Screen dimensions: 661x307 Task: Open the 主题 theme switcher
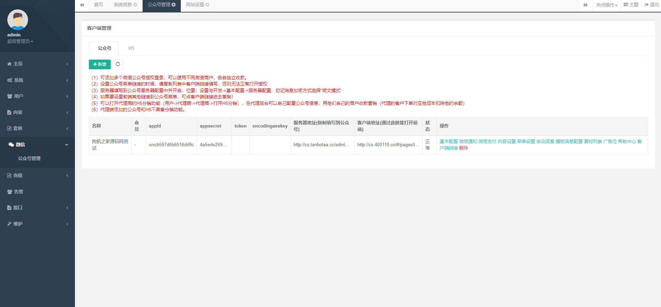coord(631,5)
